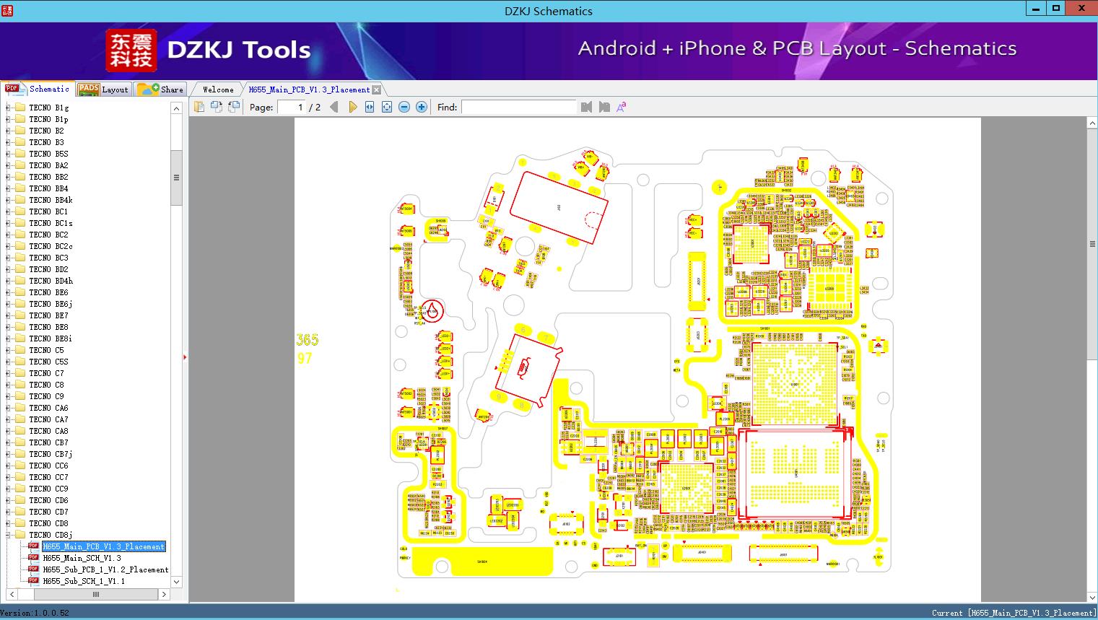Close the H655_Main_PCB_V1.3_Placement tab
This screenshot has height=620, width=1098.
click(x=376, y=89)
